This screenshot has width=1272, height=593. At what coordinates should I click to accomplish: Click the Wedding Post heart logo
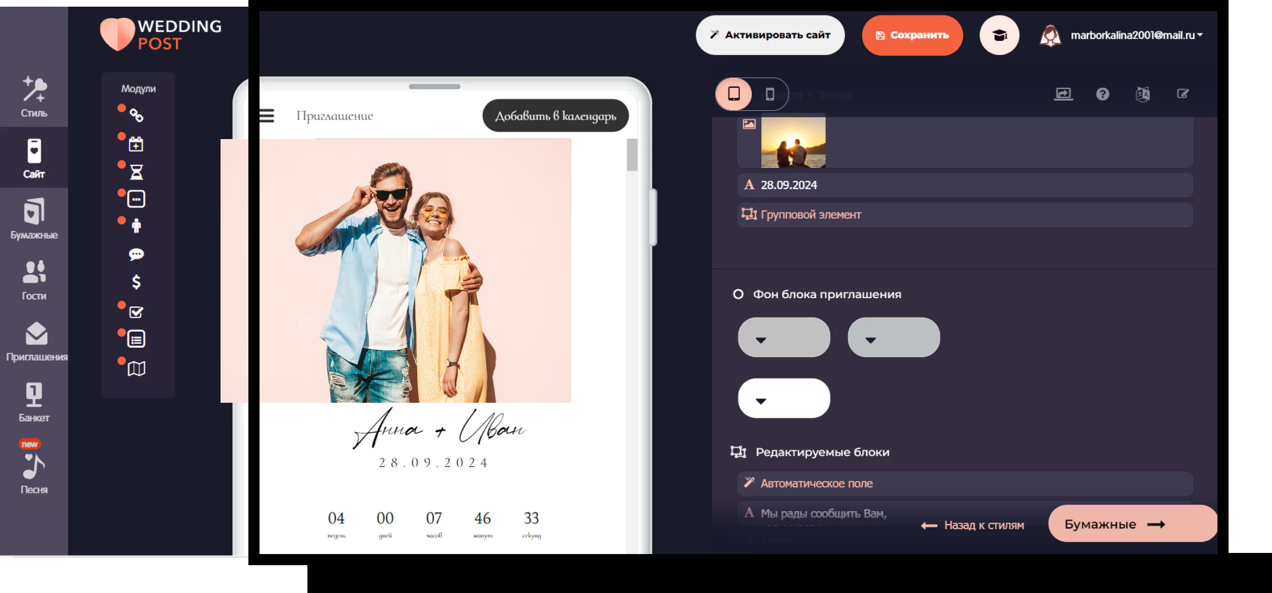coord(118,34)
